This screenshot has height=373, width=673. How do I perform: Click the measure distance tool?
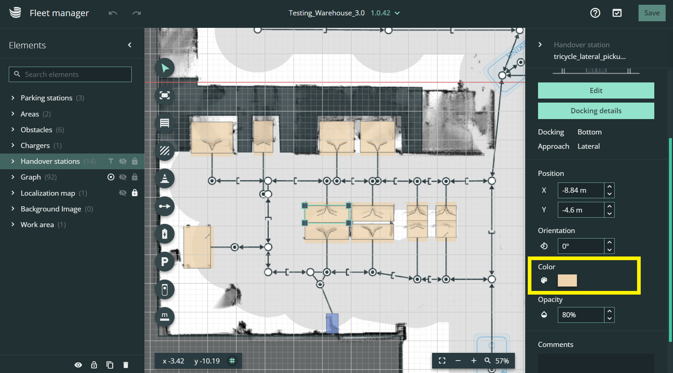coord(165,317)
